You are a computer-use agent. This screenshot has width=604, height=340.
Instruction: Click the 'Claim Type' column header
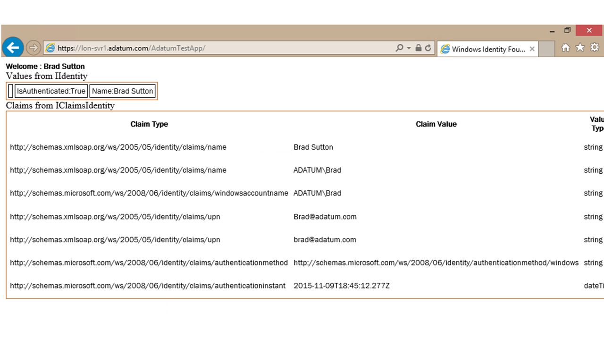pyautogui.click(x=149, y=124)
